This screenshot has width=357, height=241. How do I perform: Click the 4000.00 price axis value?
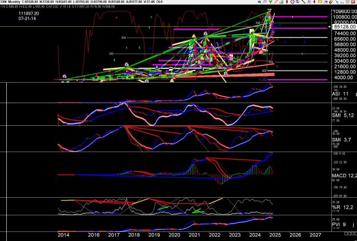click(343, 77)
